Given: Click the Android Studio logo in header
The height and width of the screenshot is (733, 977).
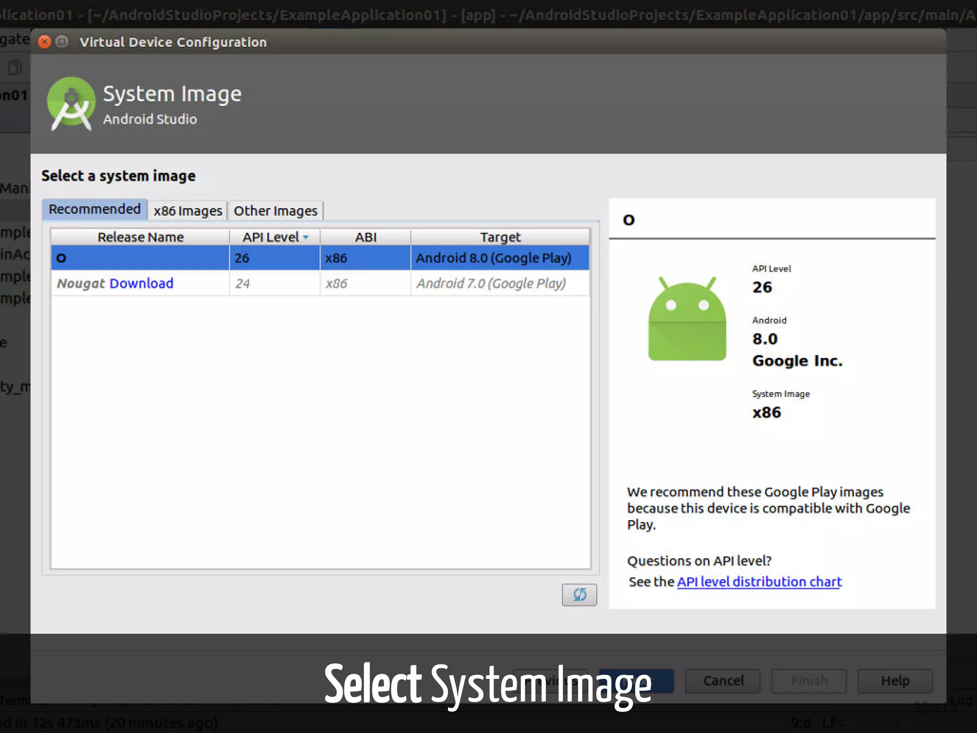Looking at the screenshot, I should tap(71, 104).
